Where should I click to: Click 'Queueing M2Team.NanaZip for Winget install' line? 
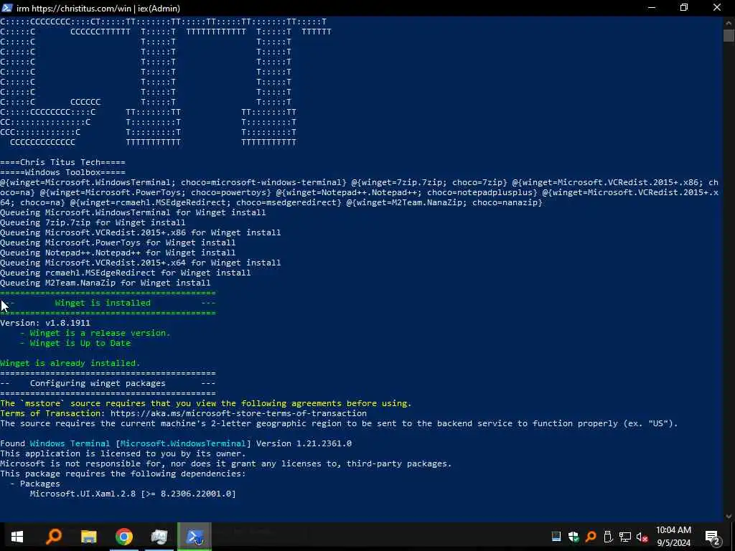(x=105, y=283)
